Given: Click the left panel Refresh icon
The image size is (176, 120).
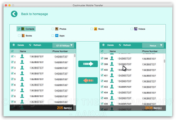Looking at the screenshot, I should click(x=30, y=45).
